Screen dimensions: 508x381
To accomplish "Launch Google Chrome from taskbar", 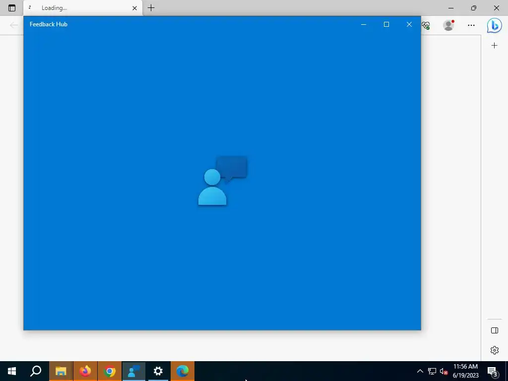I will 110,371.
